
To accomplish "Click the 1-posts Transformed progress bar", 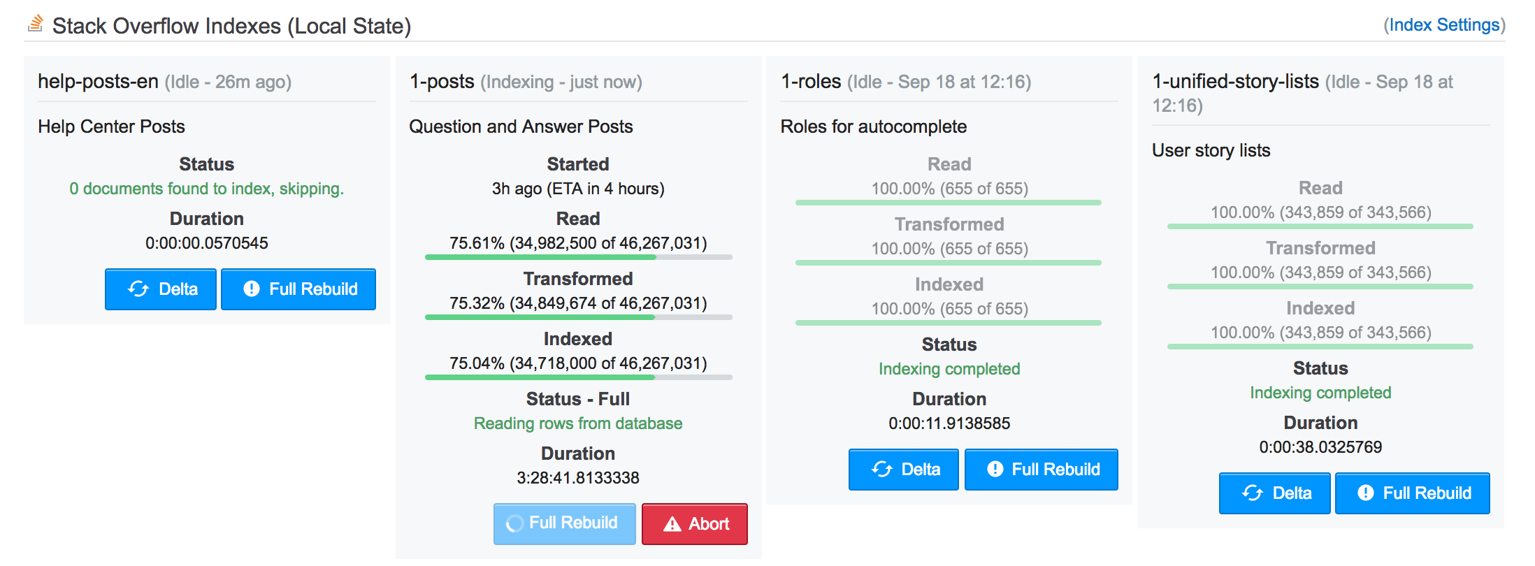I will tap(579, 317).
